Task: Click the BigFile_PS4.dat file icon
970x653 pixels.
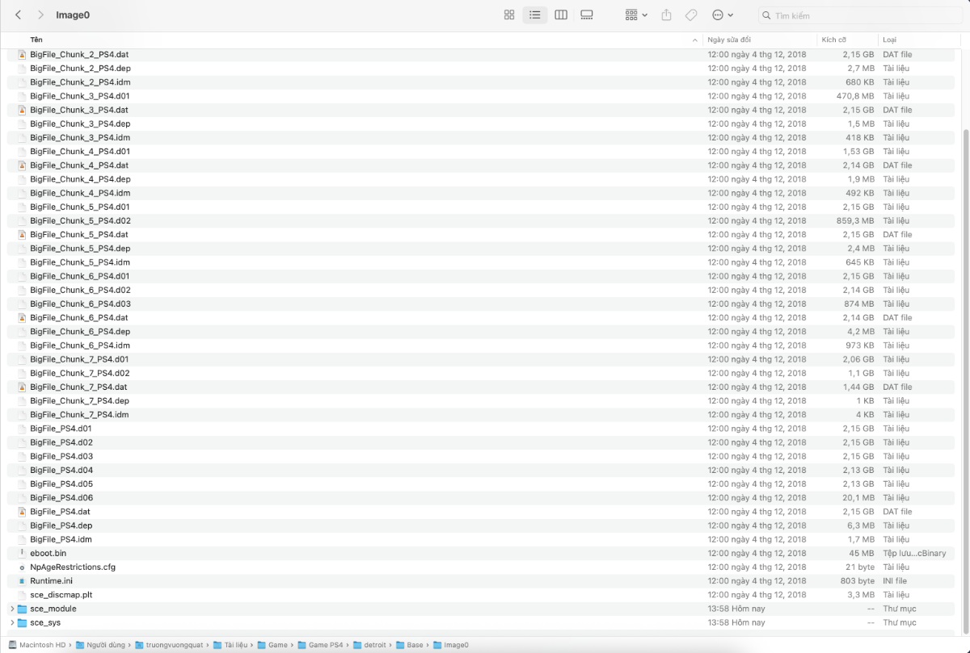Action: pos(22,512)
